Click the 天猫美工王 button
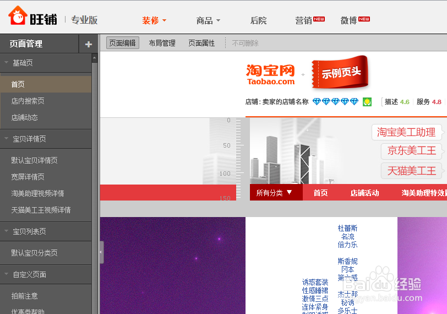 pyautogui.click(x=411, y=171)
